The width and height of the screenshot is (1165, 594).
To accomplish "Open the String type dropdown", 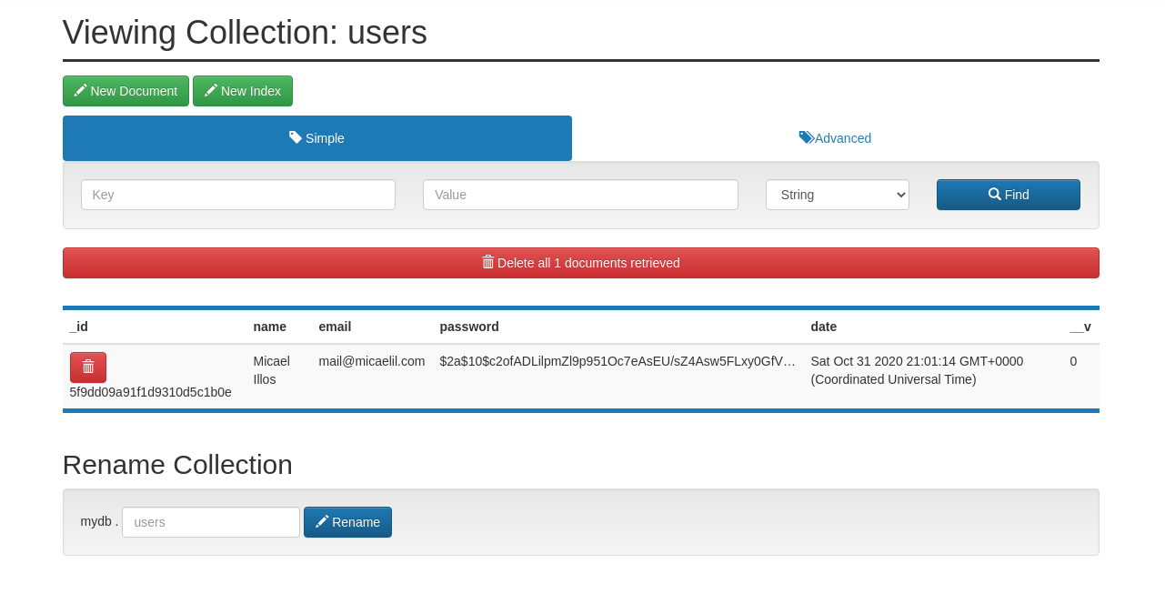I will click(838, 195).
